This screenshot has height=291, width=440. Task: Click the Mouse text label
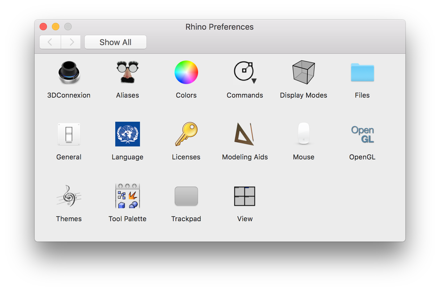(x=304, y=157)
